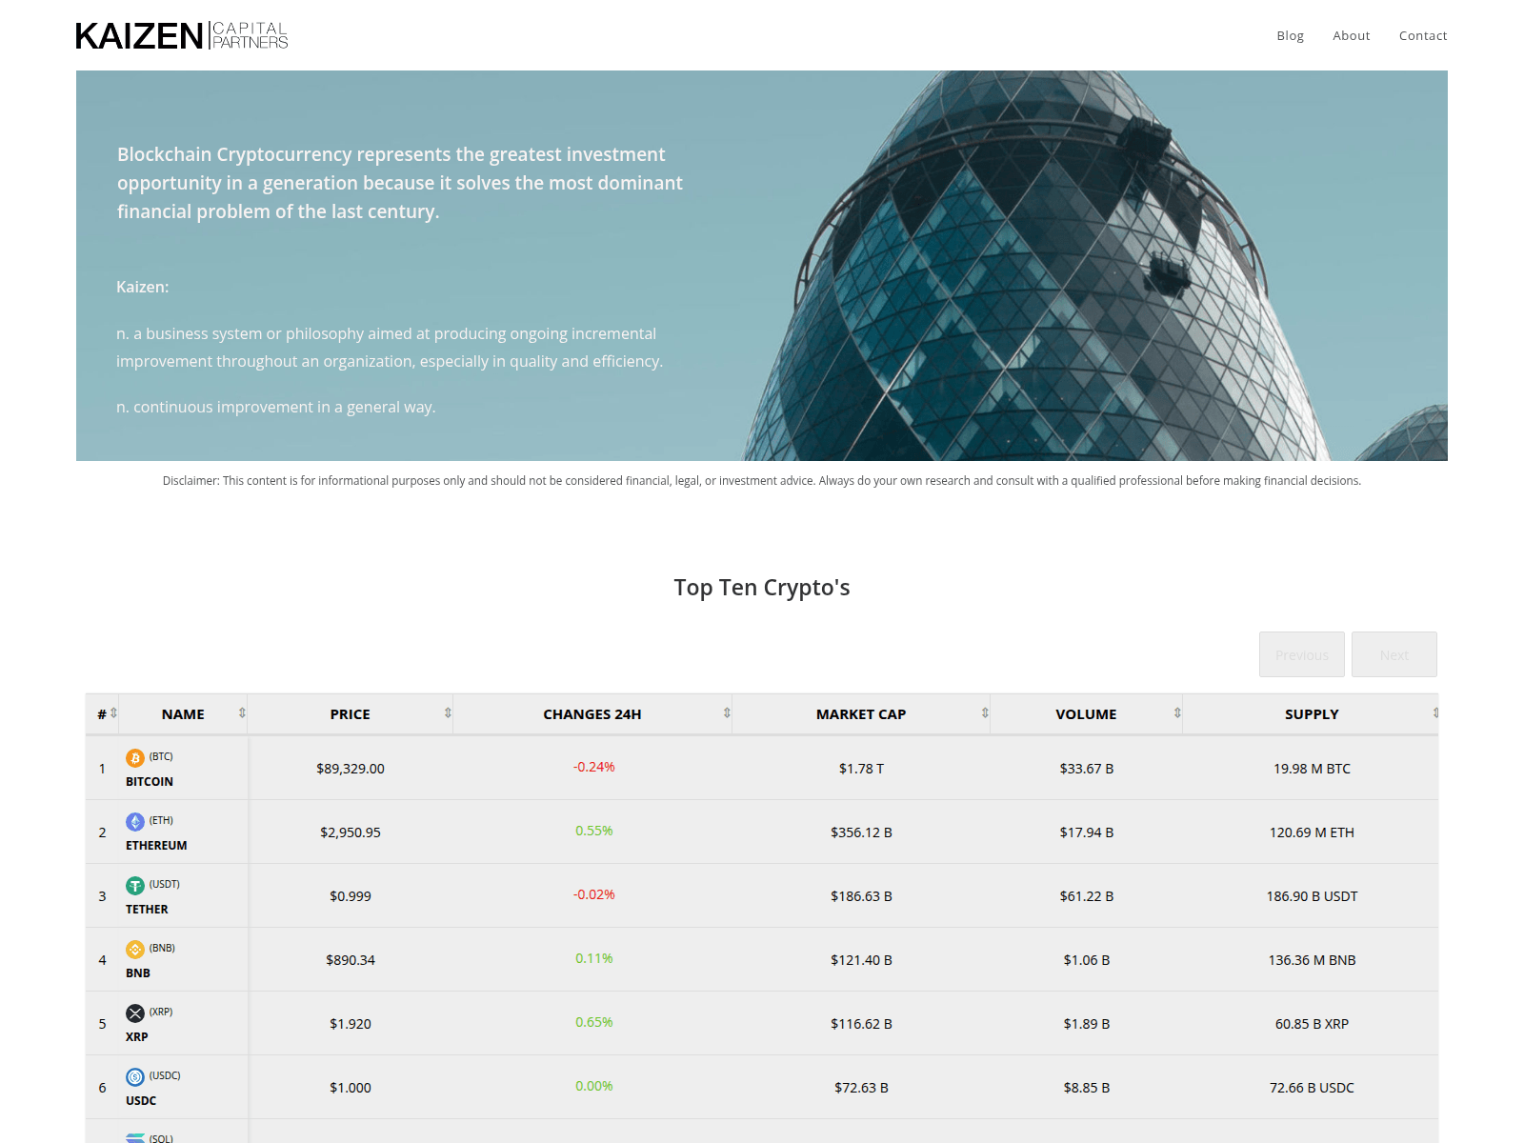
Task: Click the NAME column header text
Action: coord(183,714)
